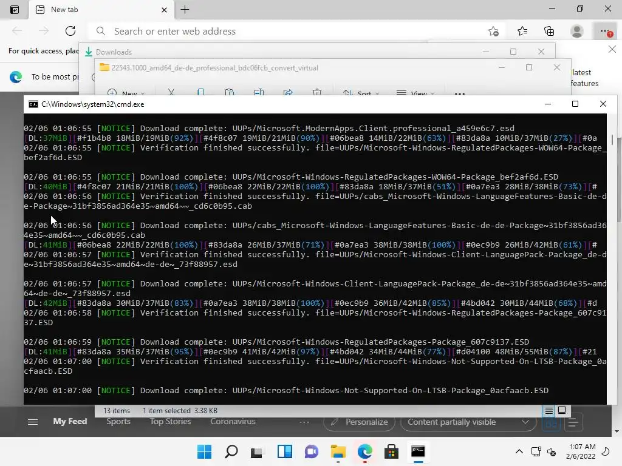Click the Delete trash icon in Explorer toolbar

point(317,92)
